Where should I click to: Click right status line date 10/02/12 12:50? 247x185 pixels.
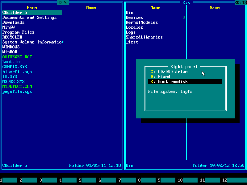pos(227,165)
